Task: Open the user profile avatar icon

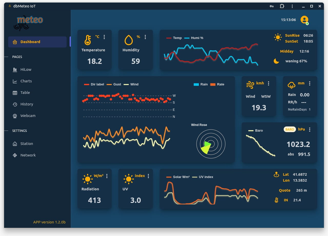Action: pyautogui.click(x=304, y=19)
